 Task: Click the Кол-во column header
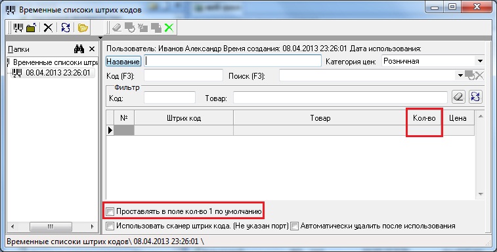coord(424,118)
